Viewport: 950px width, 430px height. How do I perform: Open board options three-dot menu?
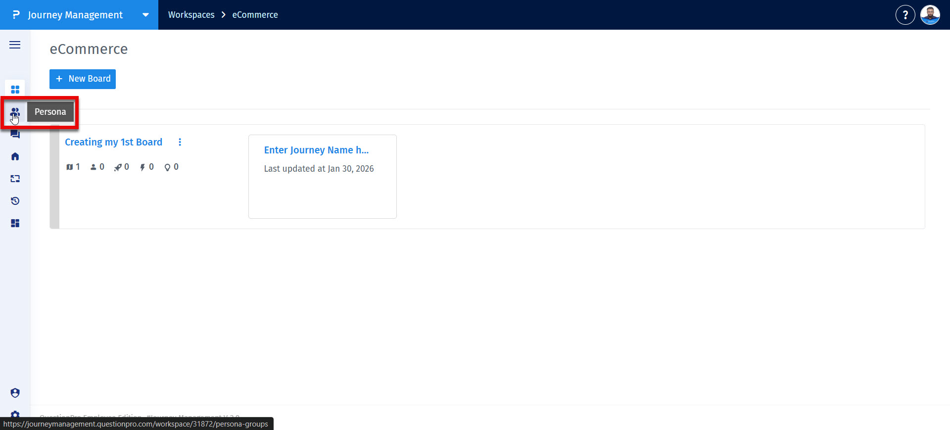180,142
